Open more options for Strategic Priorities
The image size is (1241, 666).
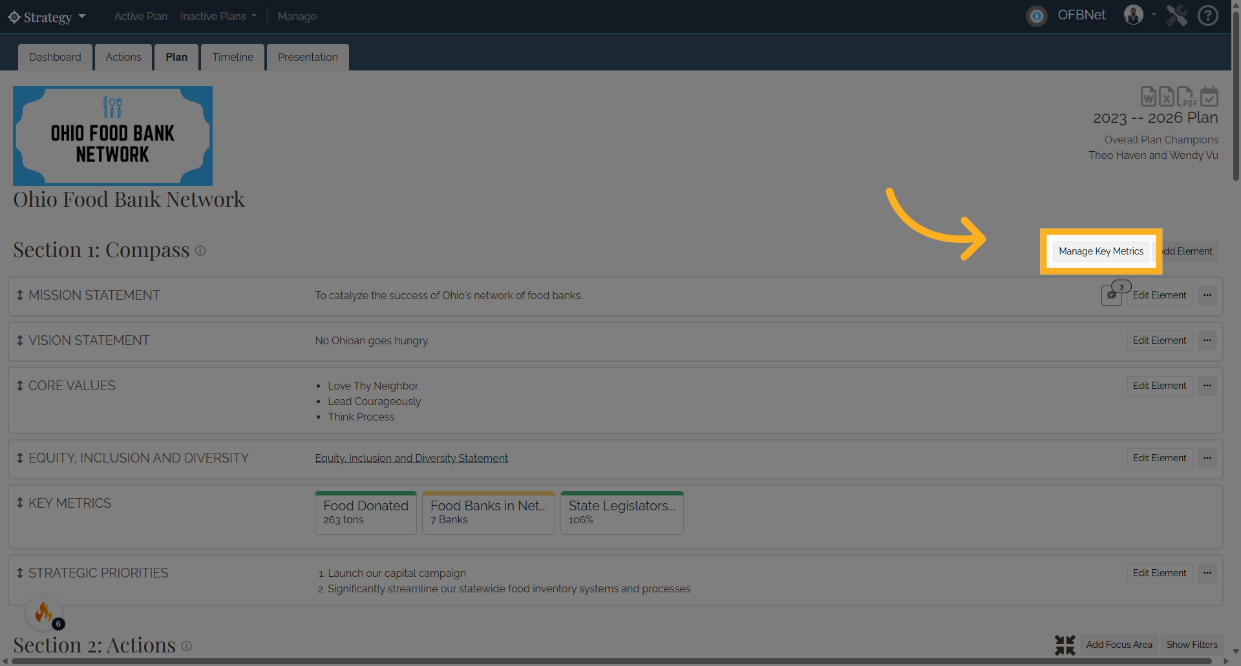pos(1207,573)
